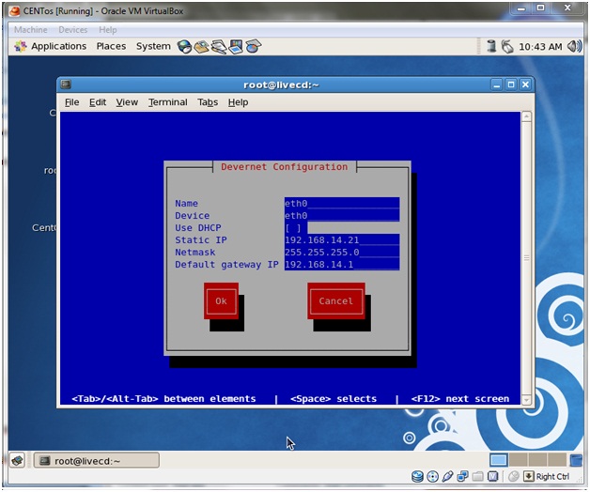Viewport: 590px width, 492px height.
Task: Click the mouse-shaped tray icon near clock
Action: [x=507, y=46]
